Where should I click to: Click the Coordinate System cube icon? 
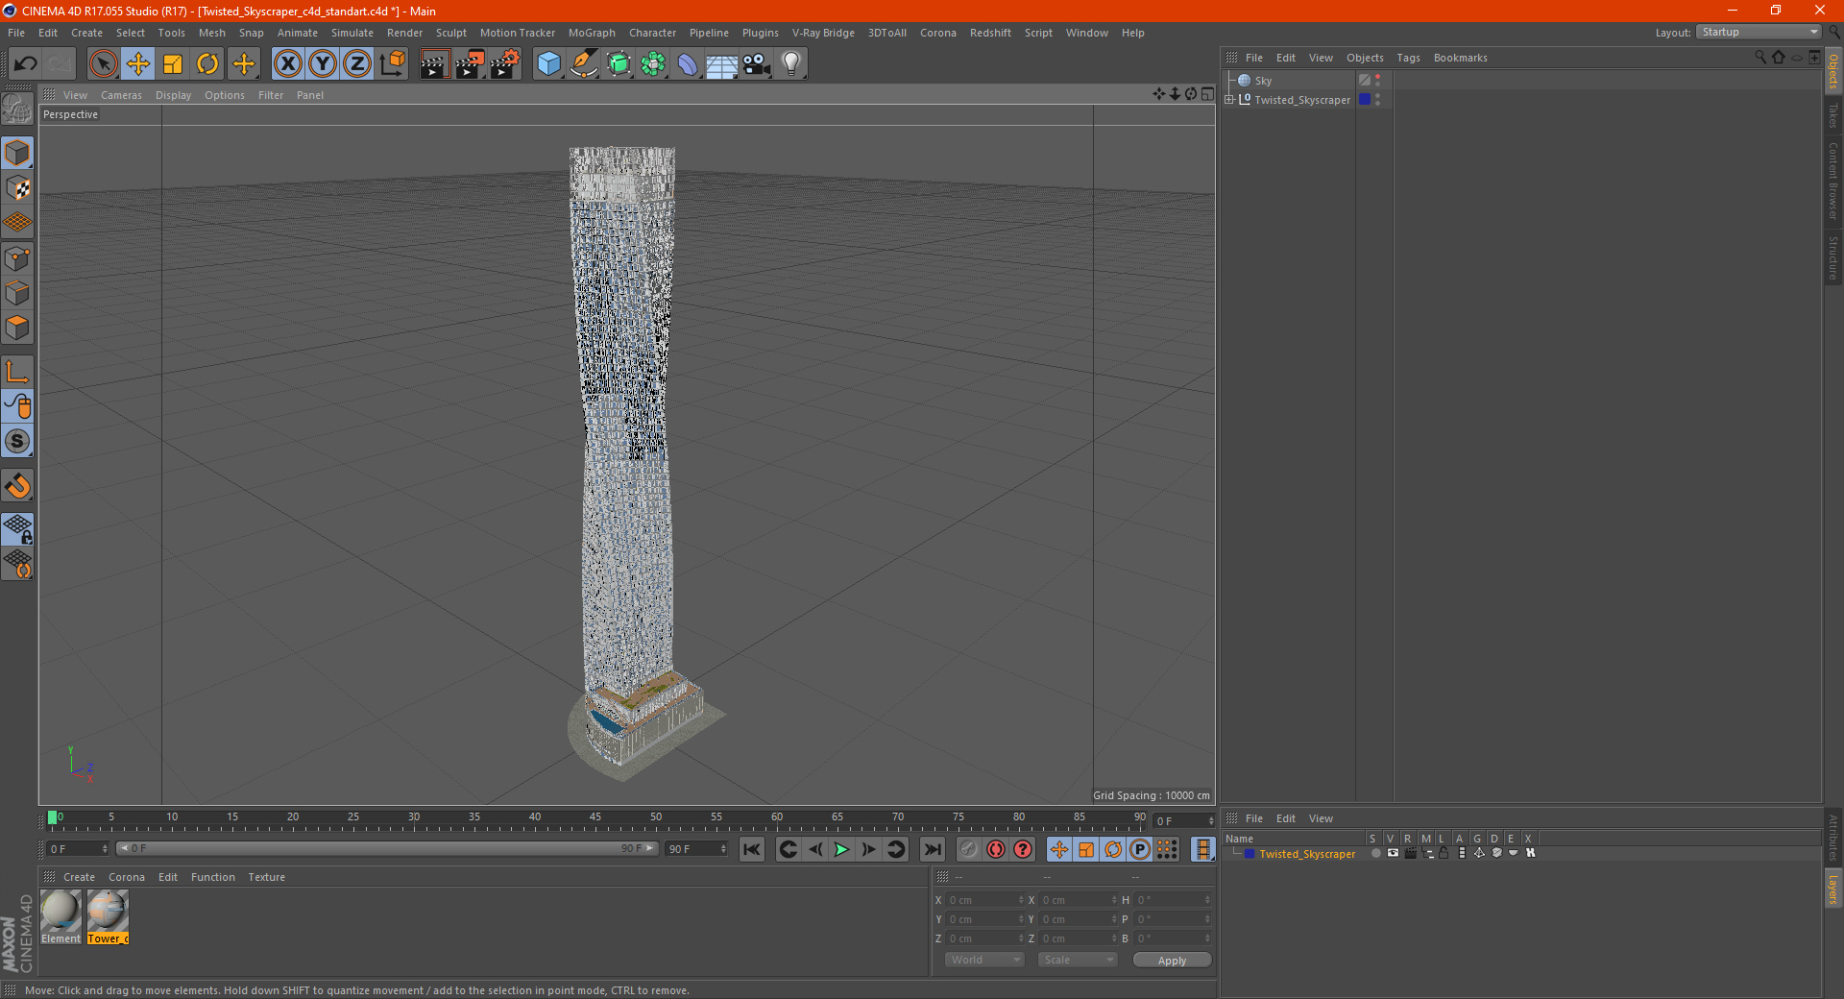392,64
